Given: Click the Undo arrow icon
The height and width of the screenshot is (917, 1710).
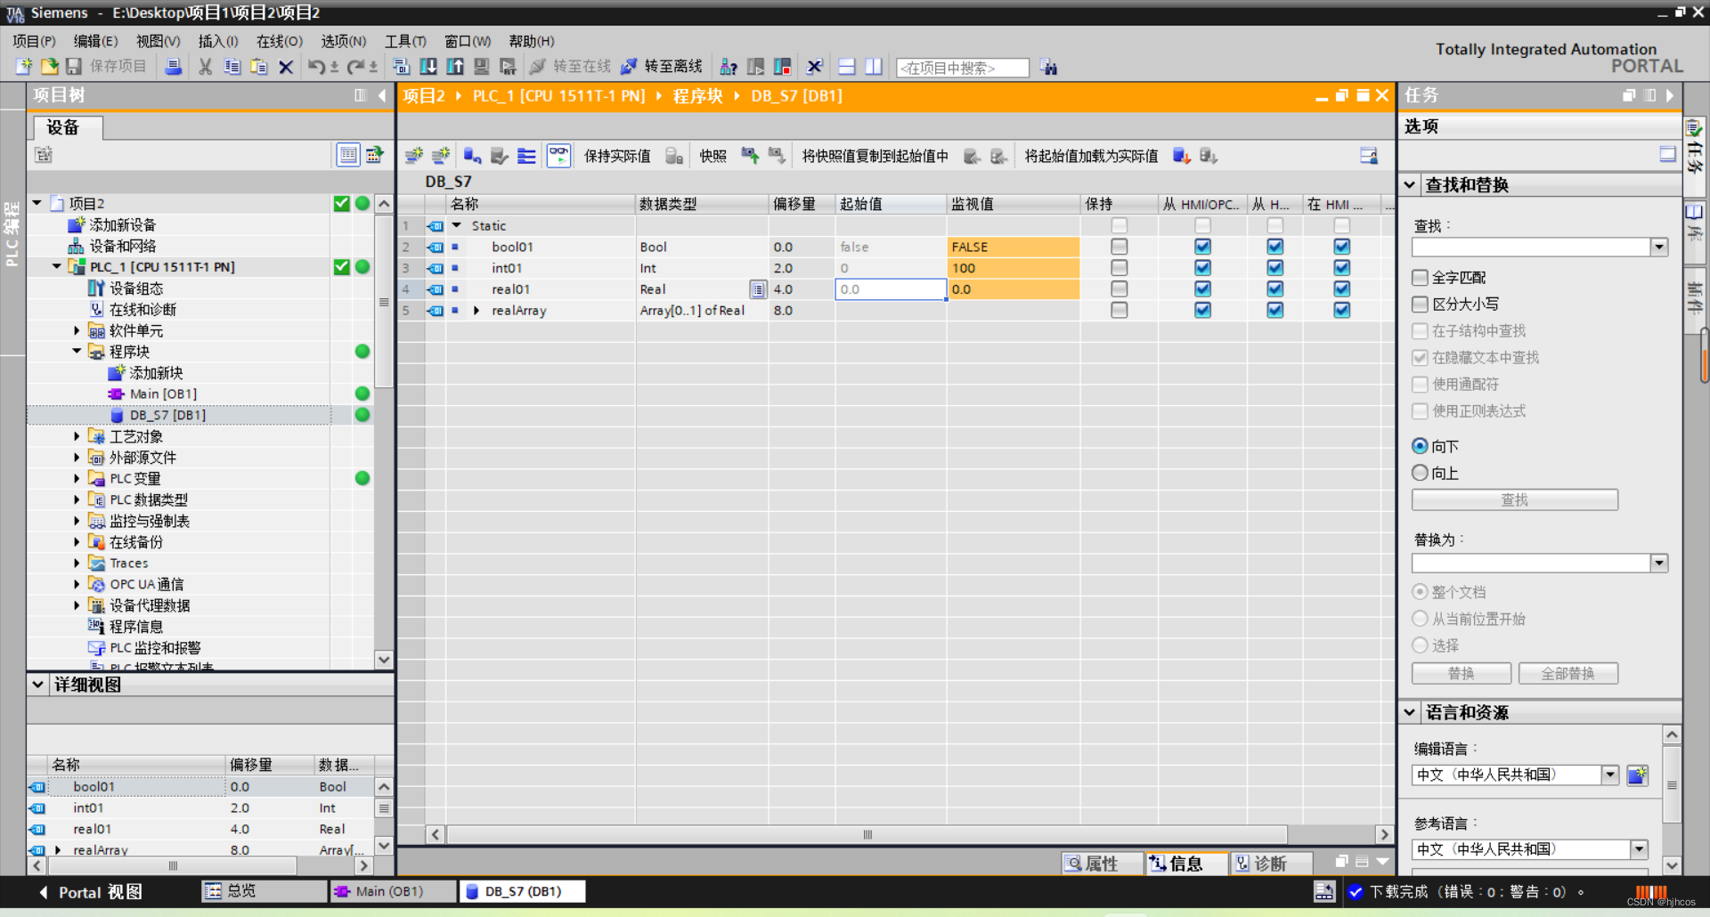Looking at the screenshot, I should [x=316, y=67].
